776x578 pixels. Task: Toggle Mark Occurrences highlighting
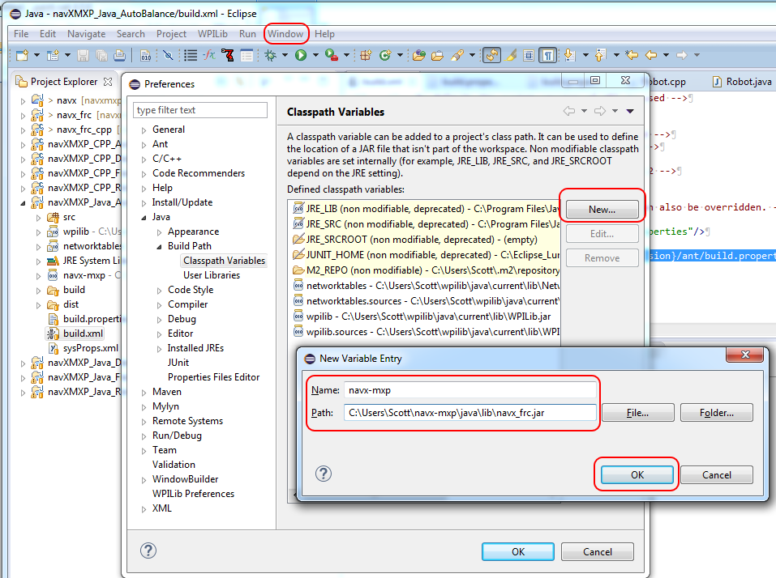[510, 54]
